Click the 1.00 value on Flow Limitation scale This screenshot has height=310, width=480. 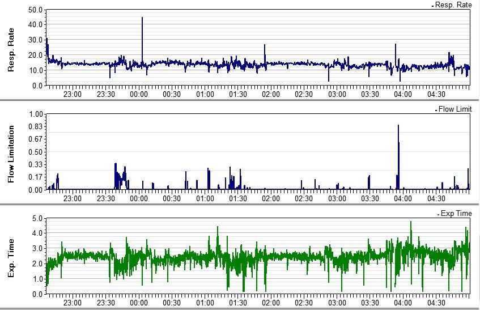(x=35, y=114)
